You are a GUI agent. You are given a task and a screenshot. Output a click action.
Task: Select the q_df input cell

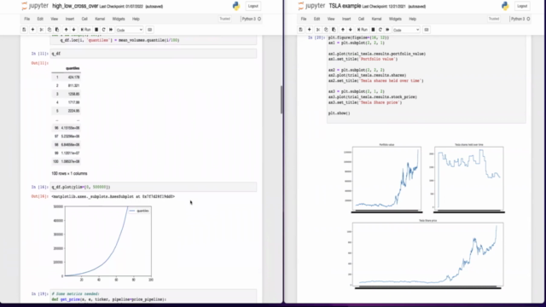[x=154, y=54]
